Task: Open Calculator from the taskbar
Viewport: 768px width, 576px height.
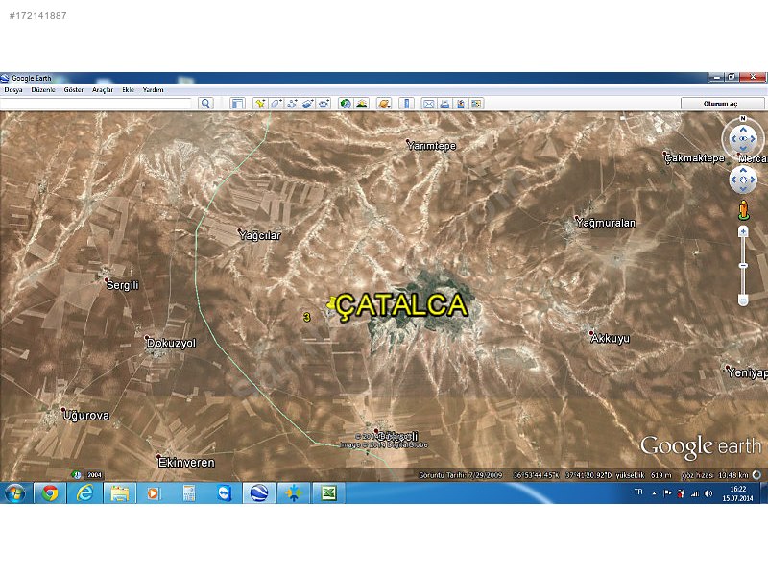Action: pyautogui.click(x=189, y=493)
